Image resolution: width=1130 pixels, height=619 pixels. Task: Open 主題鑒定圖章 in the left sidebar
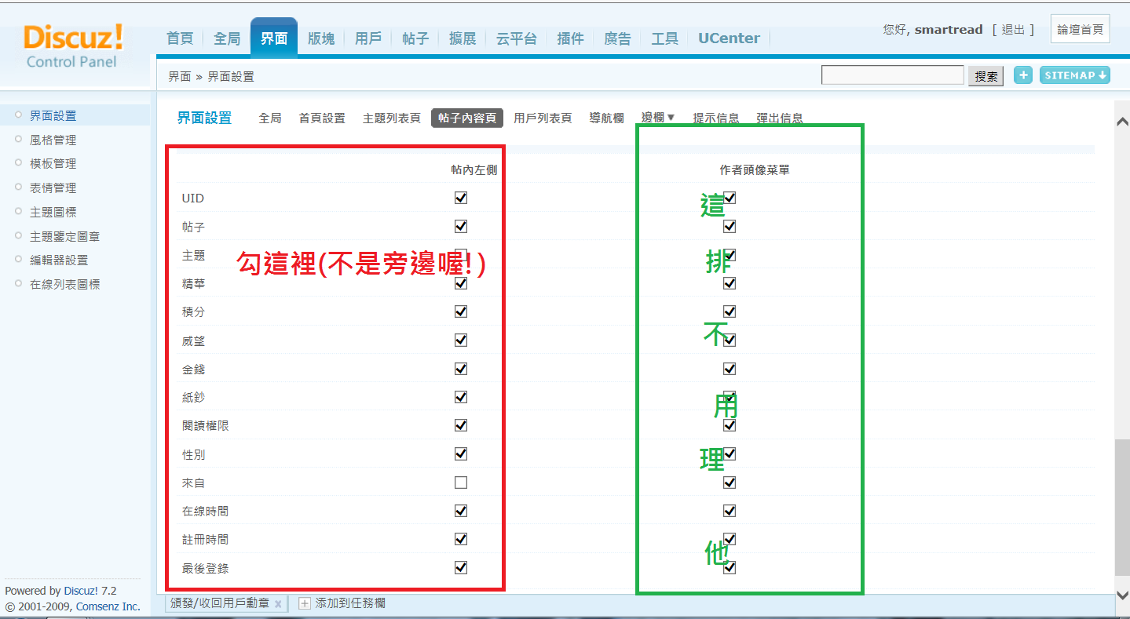pyautogui.click(x=65, y=236)
